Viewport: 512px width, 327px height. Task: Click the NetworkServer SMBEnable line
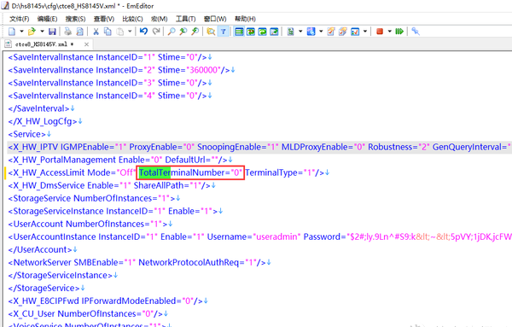pyautogui.click(x=137, y=262)
